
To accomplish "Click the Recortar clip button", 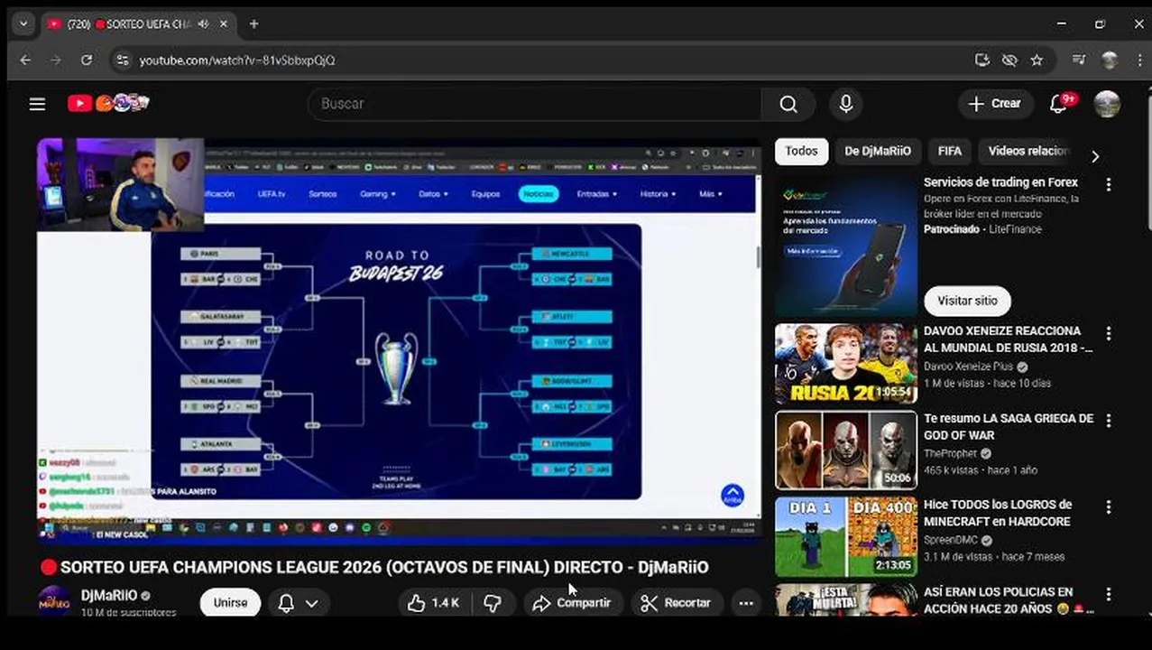I will click(x=676, y=602).
